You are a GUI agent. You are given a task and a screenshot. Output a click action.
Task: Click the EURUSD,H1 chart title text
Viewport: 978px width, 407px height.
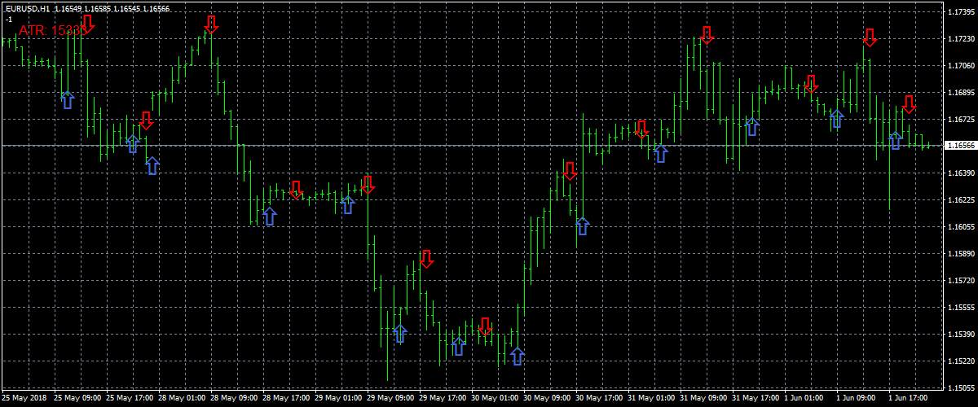(x=29, y=9)
